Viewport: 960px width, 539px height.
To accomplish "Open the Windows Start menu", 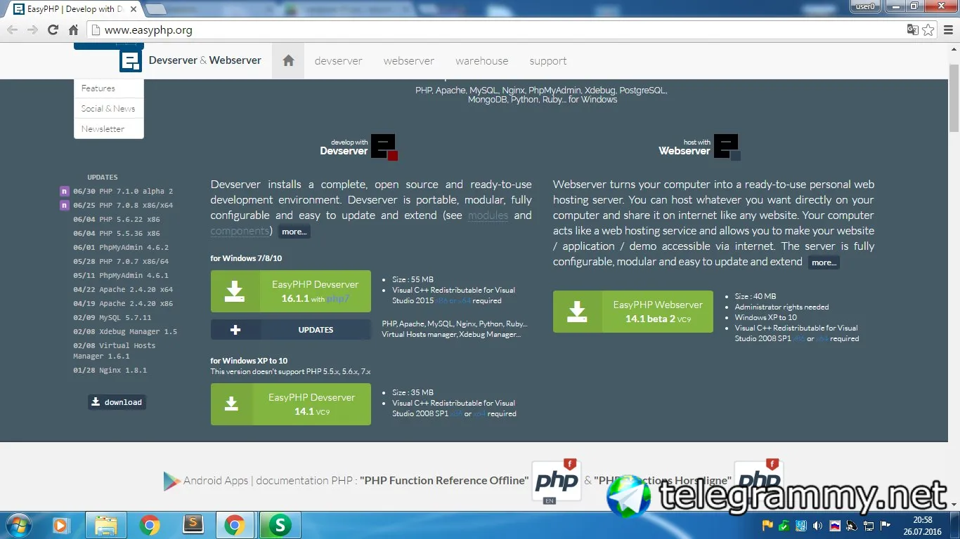I will click(18, 525).
